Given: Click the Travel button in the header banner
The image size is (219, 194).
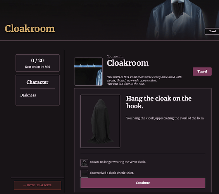Looking at the screenshot, I should pos(212,31).
